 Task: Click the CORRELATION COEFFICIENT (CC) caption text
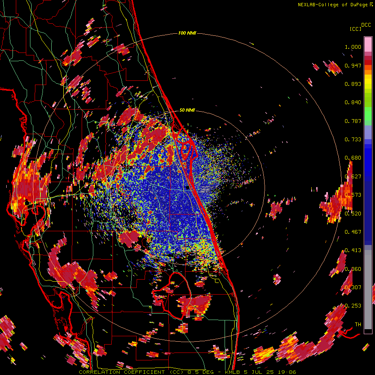[131, 372]
